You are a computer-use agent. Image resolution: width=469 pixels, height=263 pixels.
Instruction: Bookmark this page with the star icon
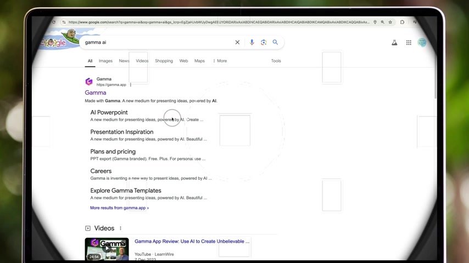390,22
